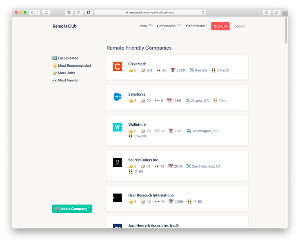Click the Clevertech orange C logo
The image size is (300, 244).
click(117, 67)
